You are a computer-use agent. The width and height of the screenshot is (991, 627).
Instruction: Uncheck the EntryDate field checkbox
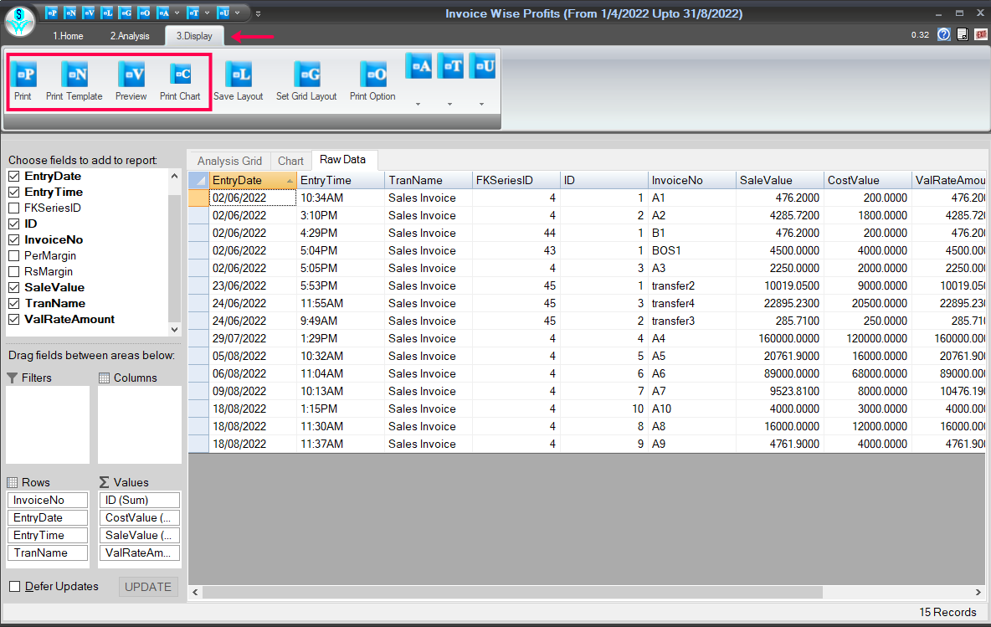(14, 176)
